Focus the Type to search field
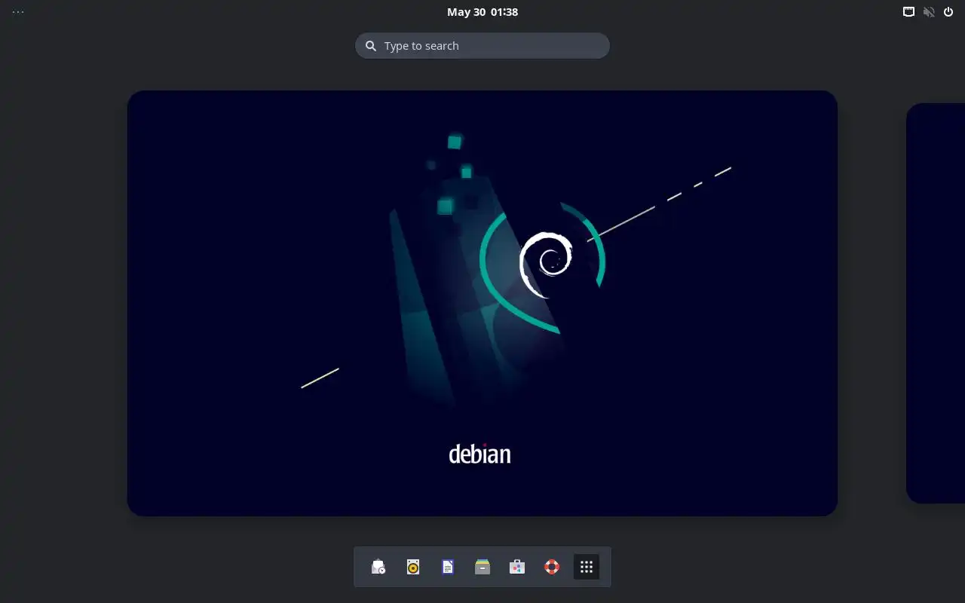Image resolution: width=965 pixels, height=603 pixels. 482,46
